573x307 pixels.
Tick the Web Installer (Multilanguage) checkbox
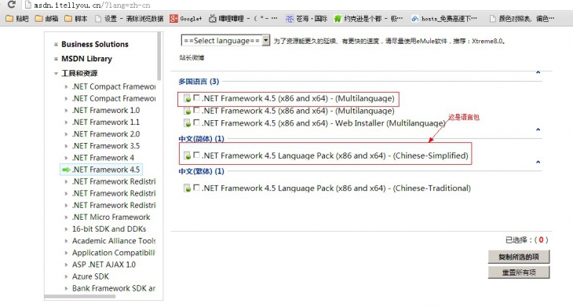[196, 122]
